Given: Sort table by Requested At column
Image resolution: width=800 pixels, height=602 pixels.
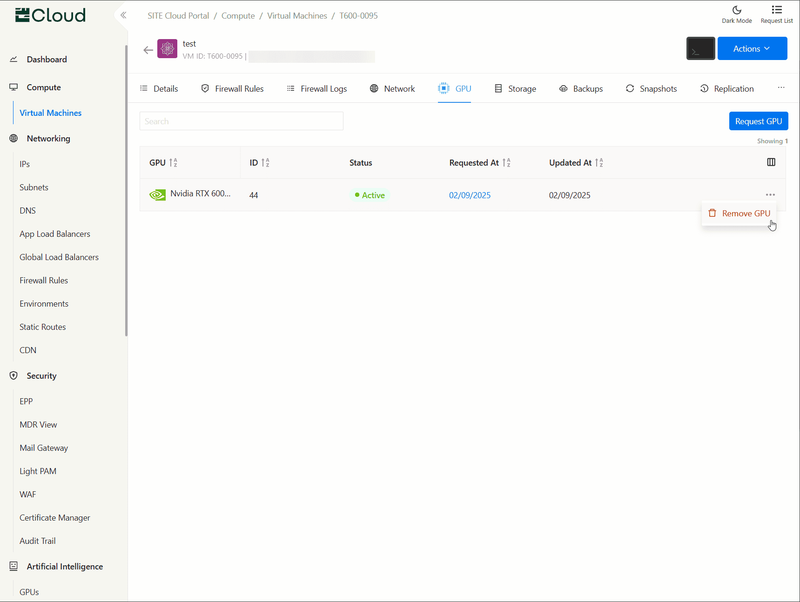Looking at the screenshot, I should tap(506, 163).
